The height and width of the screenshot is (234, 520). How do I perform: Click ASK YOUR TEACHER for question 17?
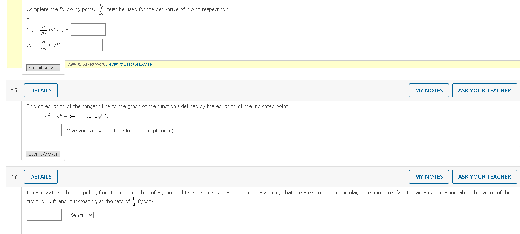pyautogui.click(x=484, y=177)
